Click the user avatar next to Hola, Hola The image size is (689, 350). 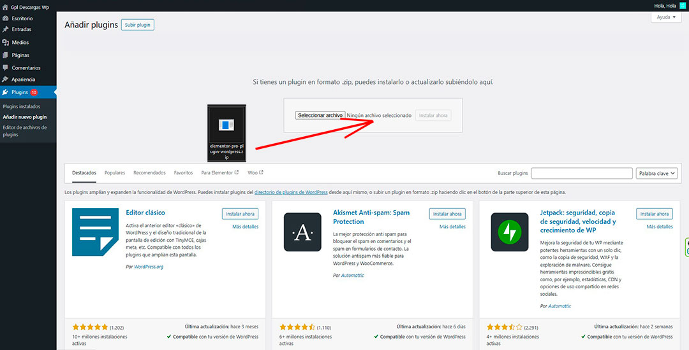pyautogui.click(x=682, y=5)
